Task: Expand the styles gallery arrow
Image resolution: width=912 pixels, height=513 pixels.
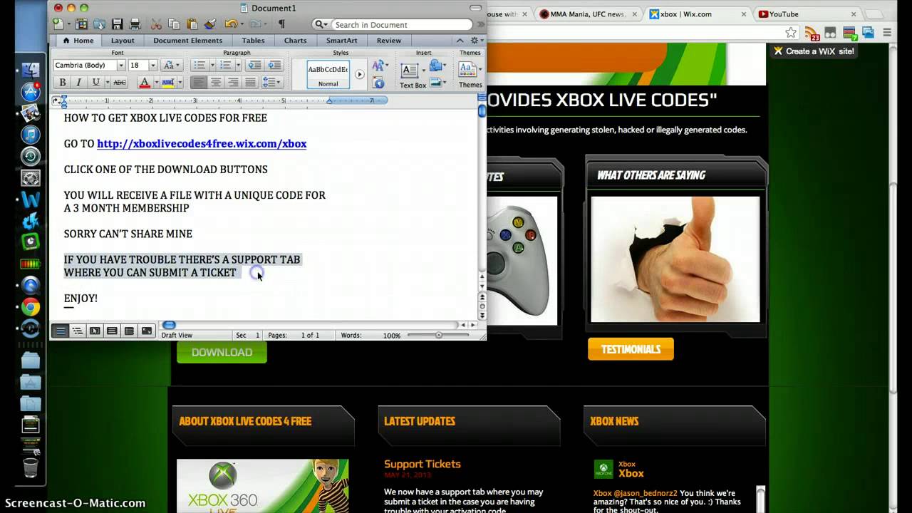Action: tap(360, 74)
